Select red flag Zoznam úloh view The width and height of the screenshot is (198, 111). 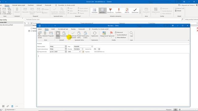[110, 10]
